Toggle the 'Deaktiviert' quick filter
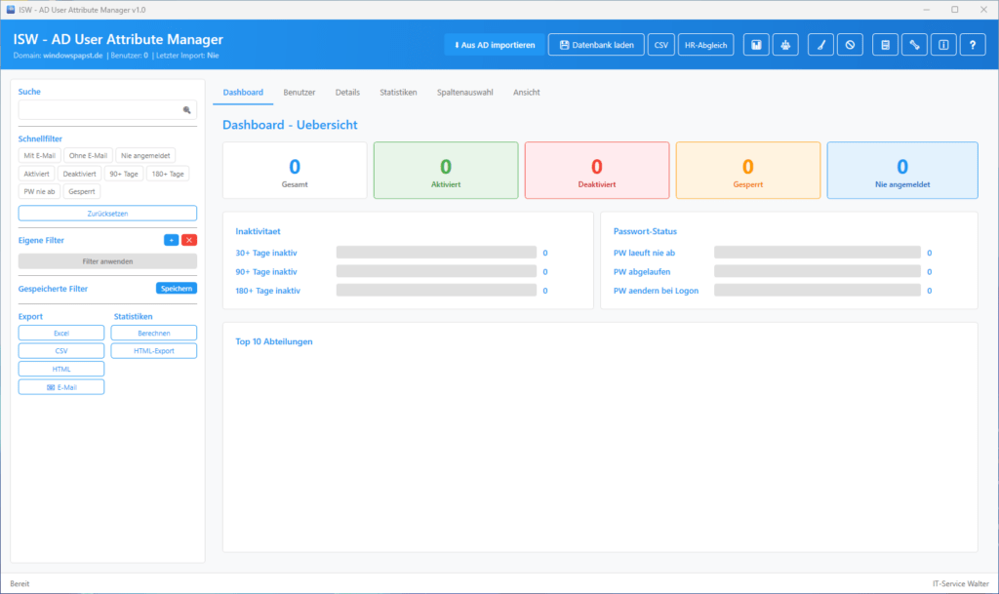This screenshot has height=594, width=999. [79, 174]
